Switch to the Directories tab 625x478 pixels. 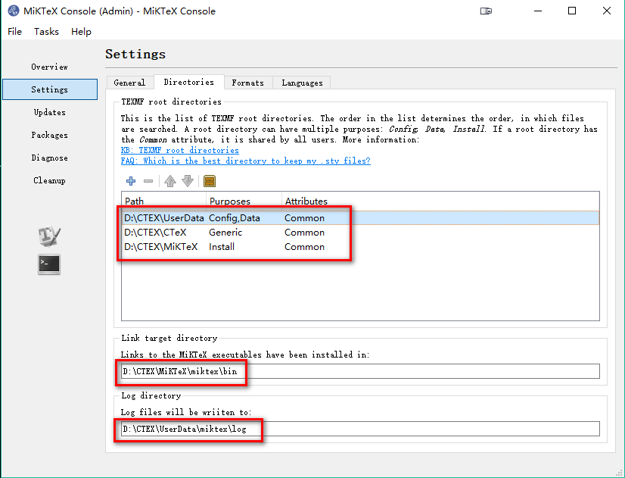coord(189,82)
